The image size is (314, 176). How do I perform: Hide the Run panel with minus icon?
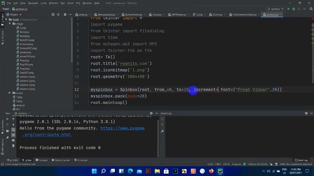157,113
